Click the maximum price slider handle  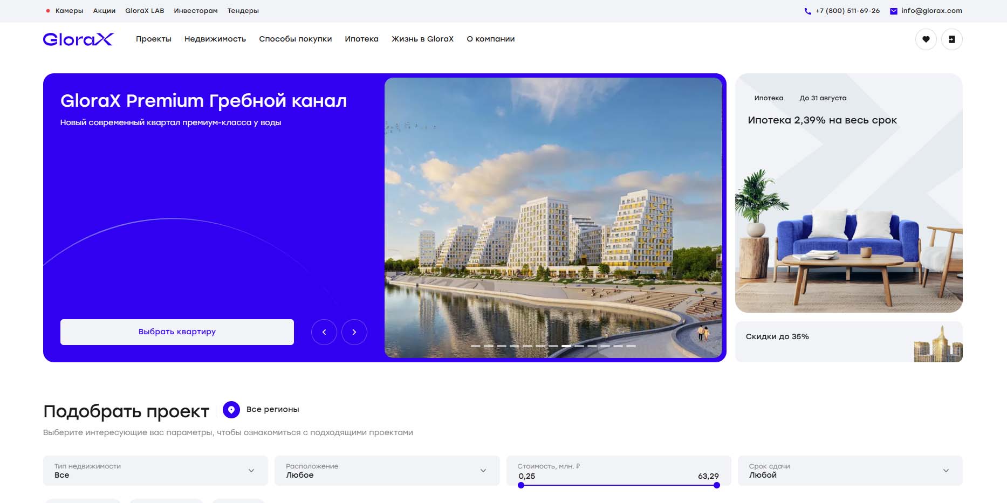(716, 485)
